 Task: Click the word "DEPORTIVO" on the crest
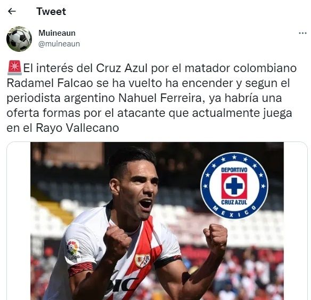point(234,170)
